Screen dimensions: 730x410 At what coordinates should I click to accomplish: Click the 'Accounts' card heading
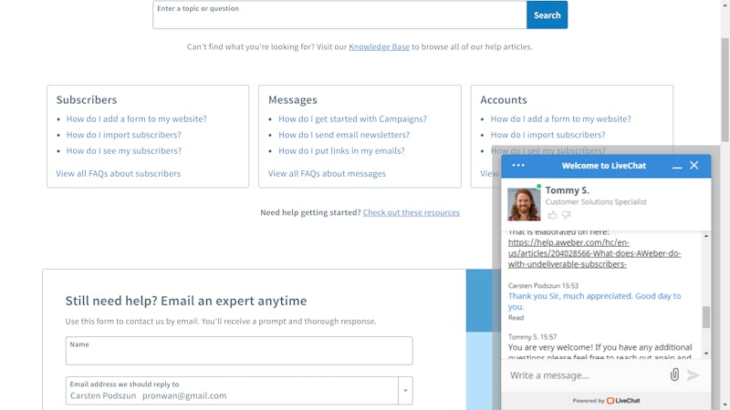pyautogui.click(x=504, y=99)
